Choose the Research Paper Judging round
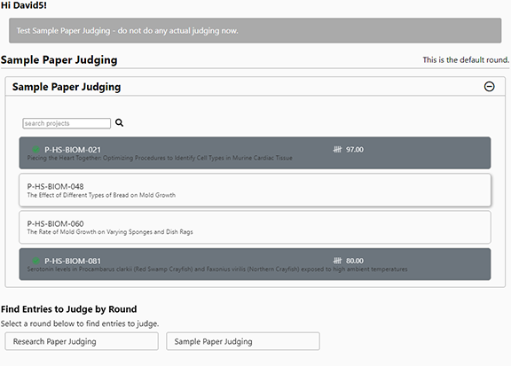The image size is (511, 366). 82,341
